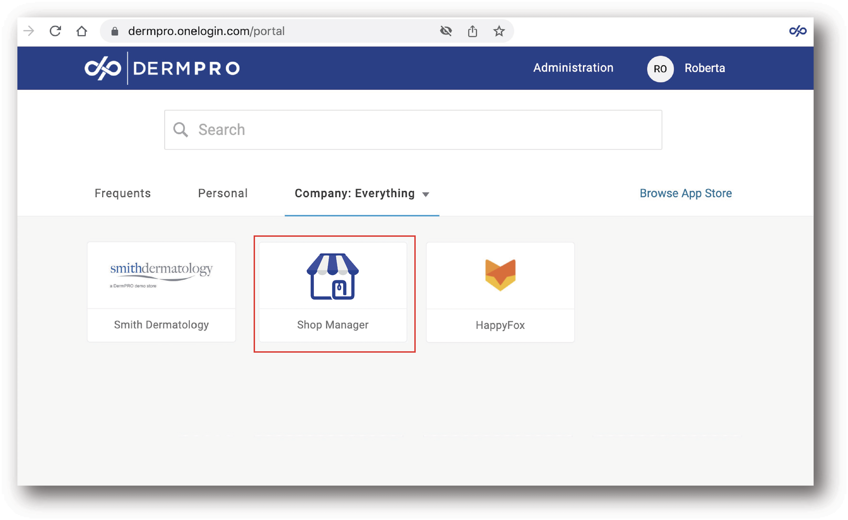Click the forward navigation arrow
The width and height of the screenshot is (848, 520).
29,31
